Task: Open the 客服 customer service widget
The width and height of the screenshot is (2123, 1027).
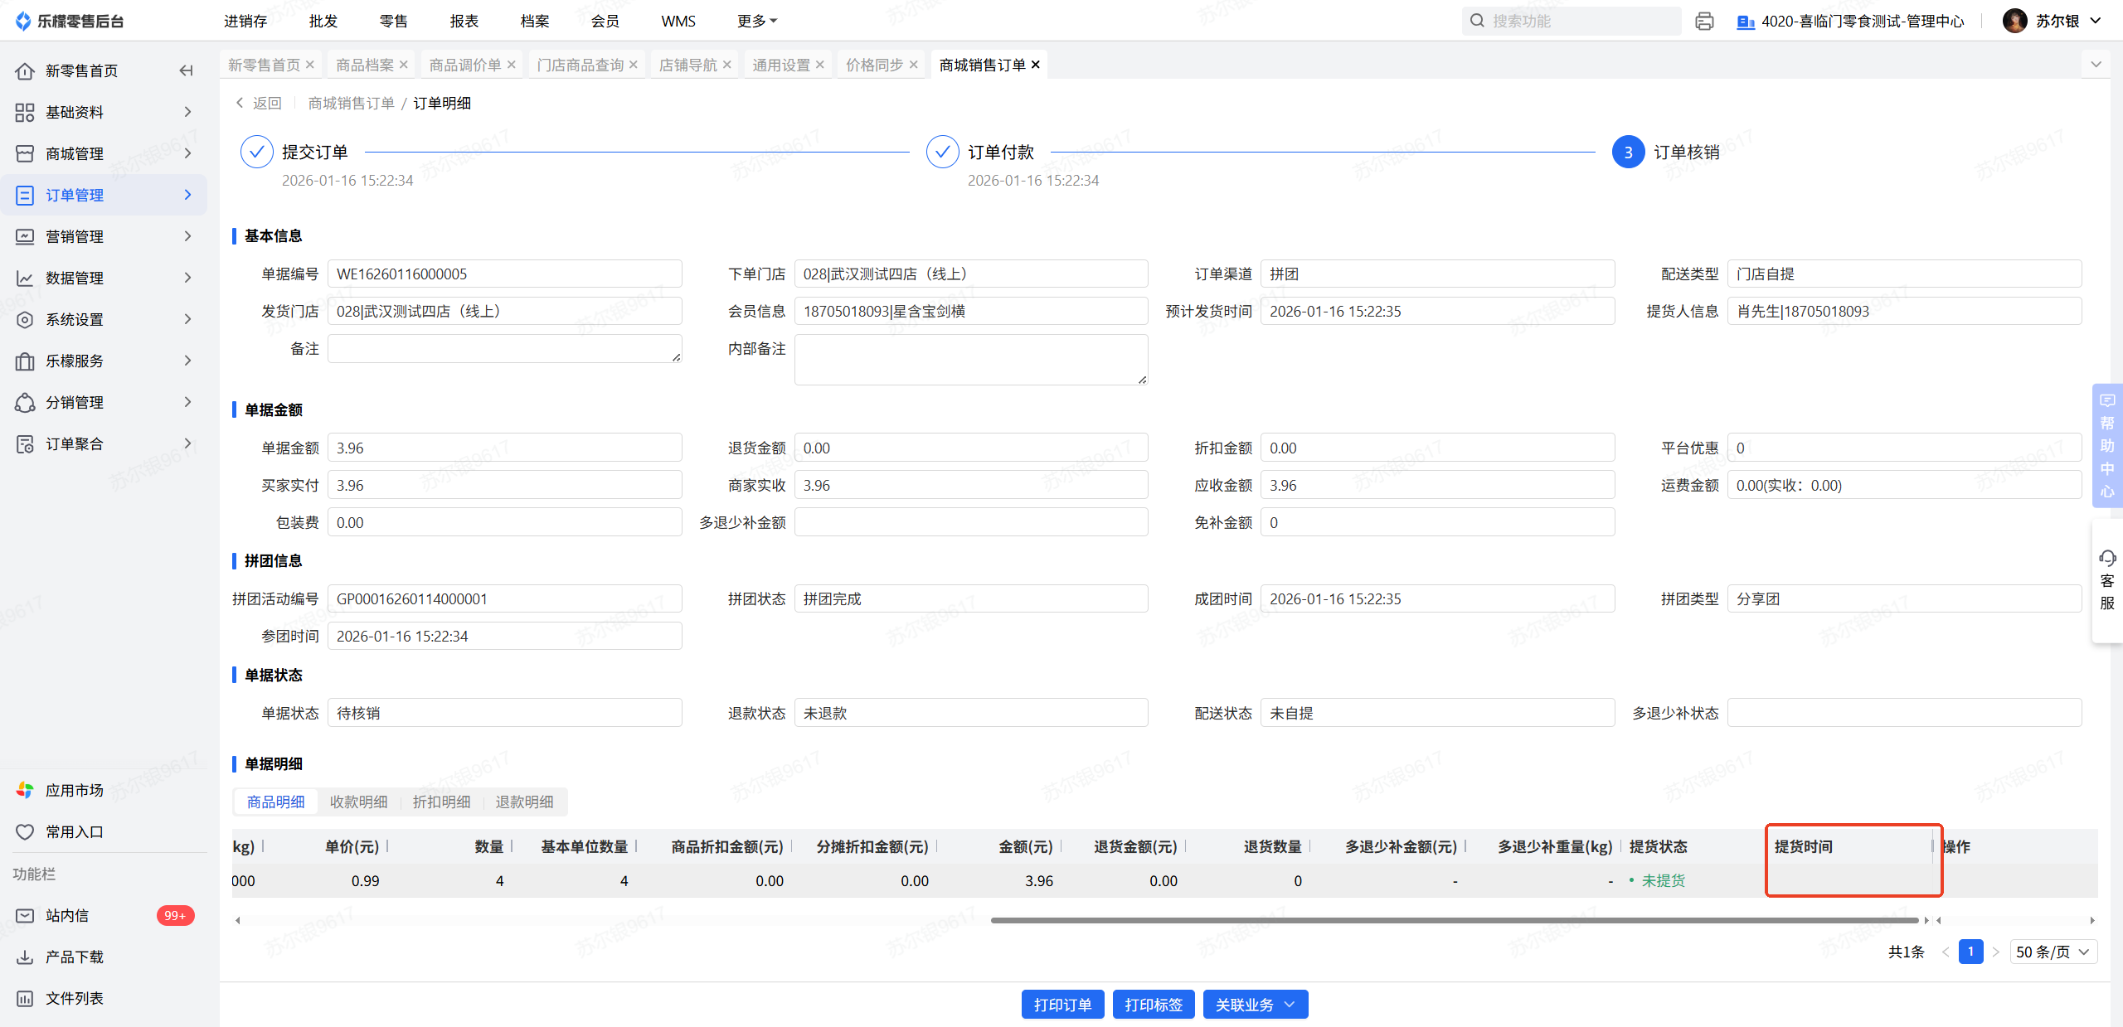Action: click(x=2106, y=580)
